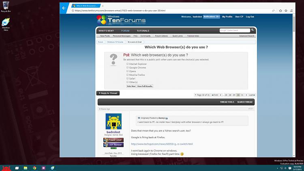The height and width of the screenshot is (171, 304).
Task: Switch to the Which Web Browser(s) browser tab
Action: pyautogui.click(x=86, y=6)
